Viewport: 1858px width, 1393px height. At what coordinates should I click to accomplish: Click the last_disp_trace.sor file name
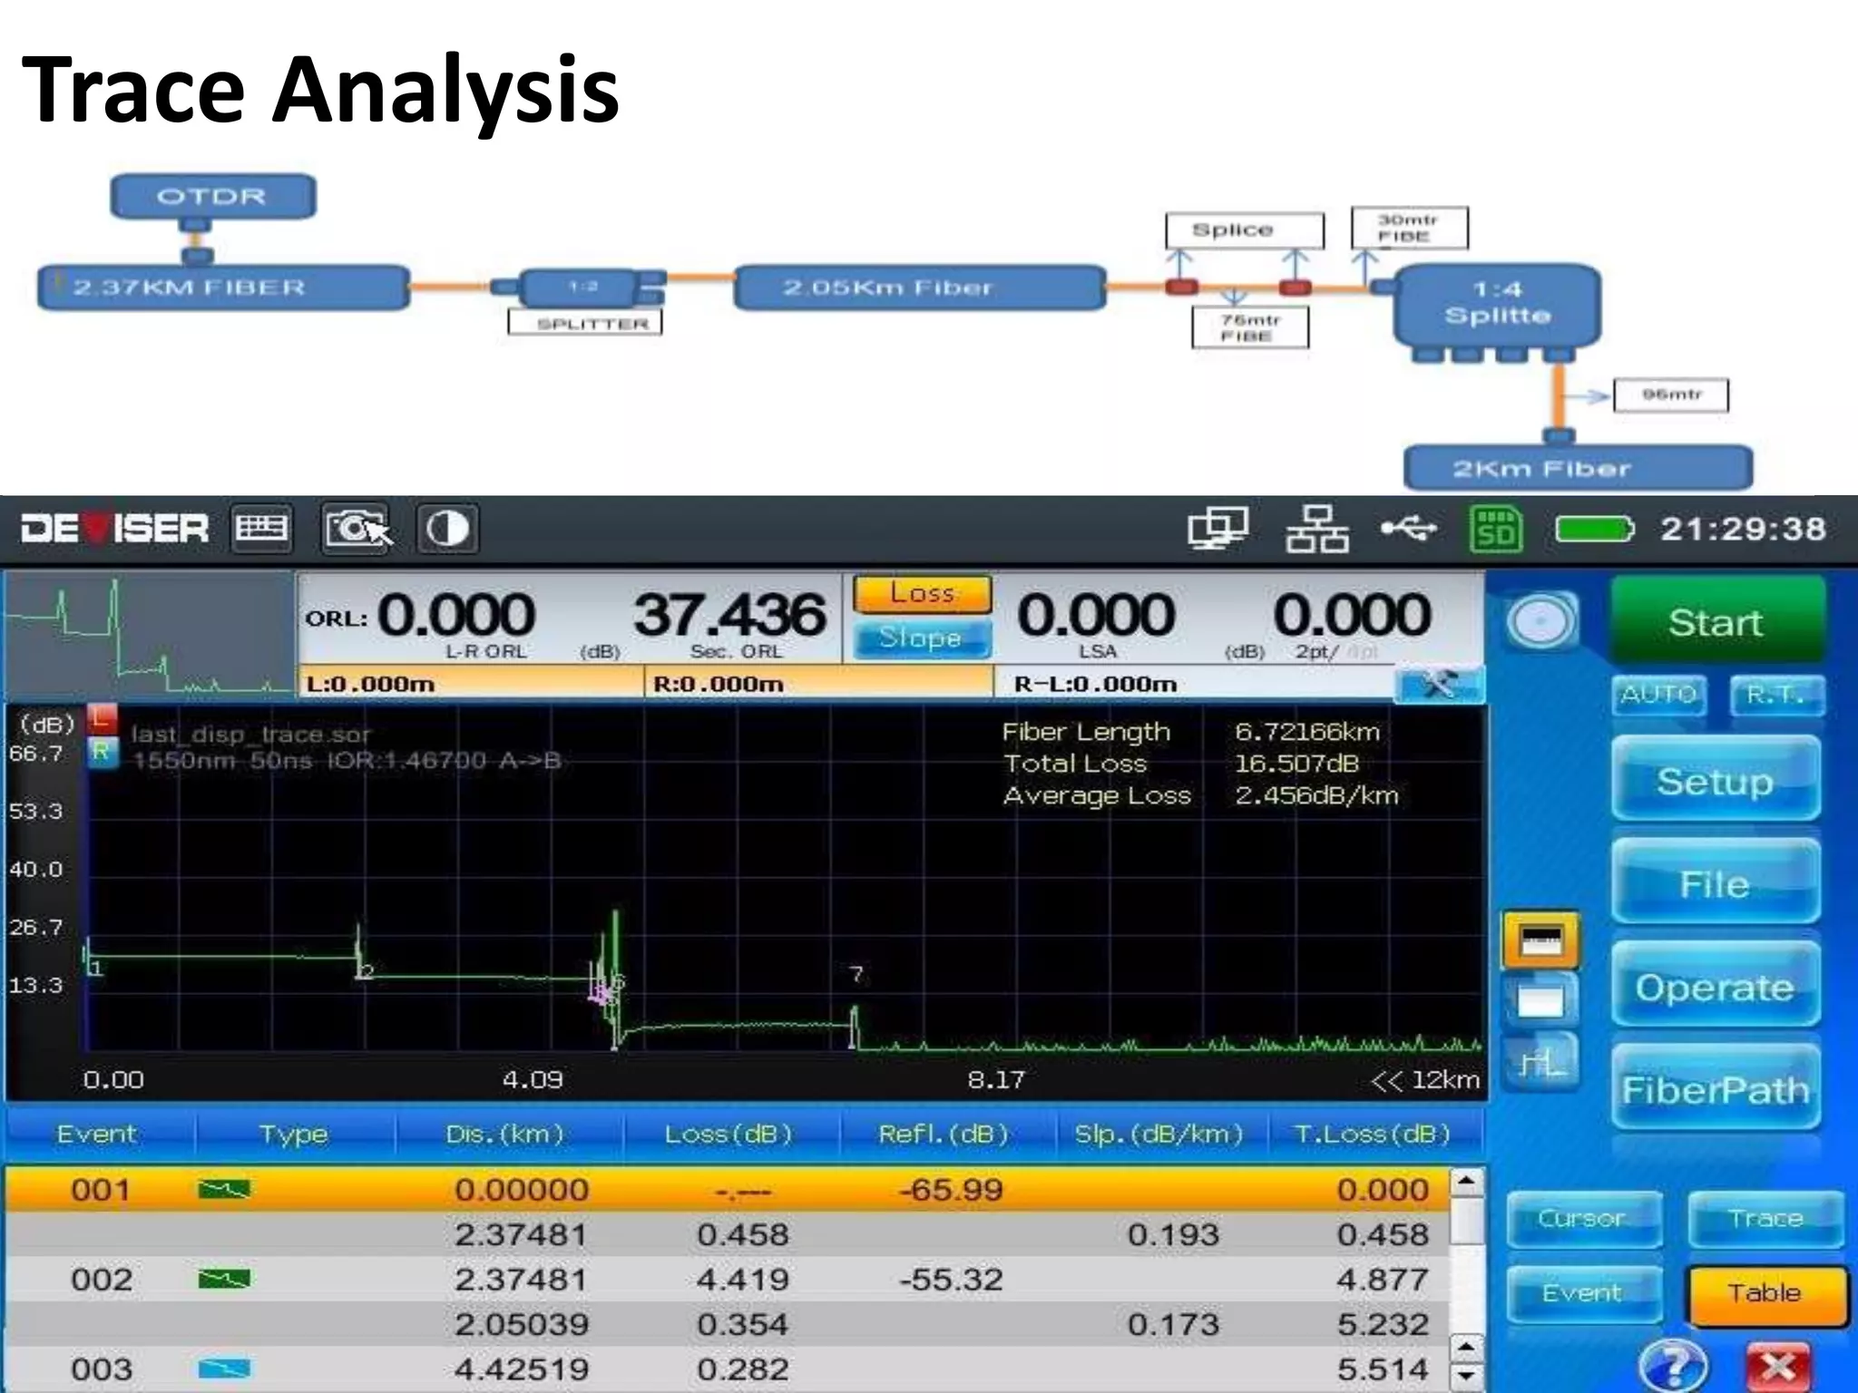pos(251,734)
